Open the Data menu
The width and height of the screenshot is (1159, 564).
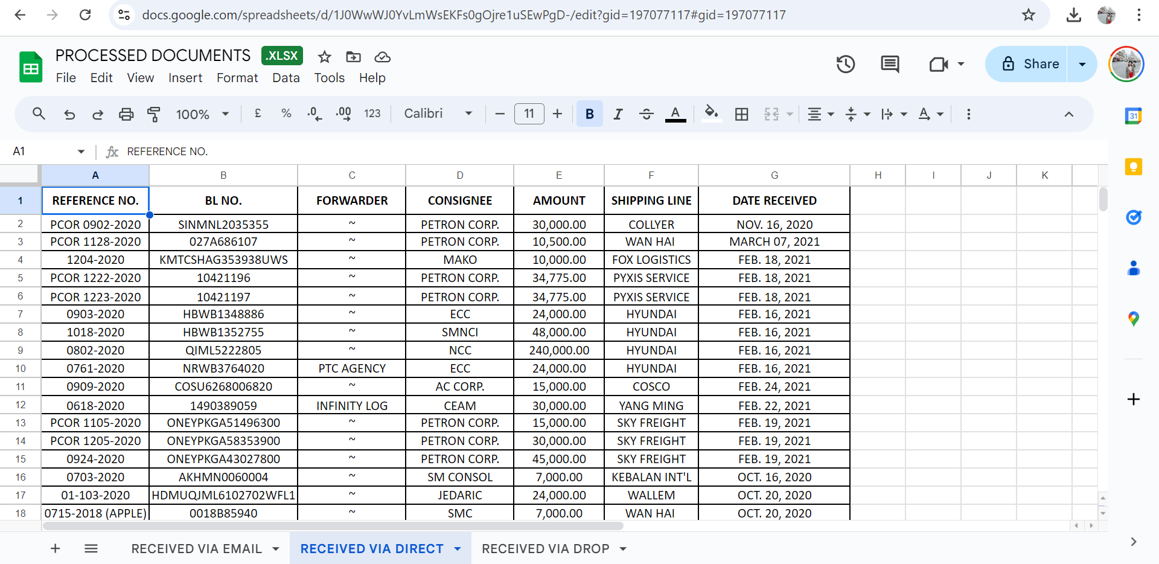tap(286, 78)
